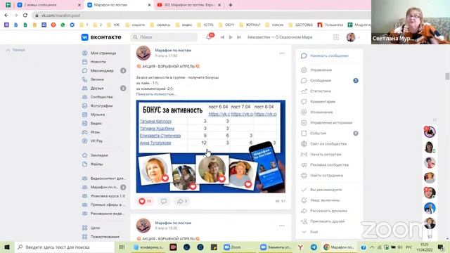Open the ЗДОРОВЬЕ bookmarks folder
Screen dimensions: 450x253
point(301,25)
